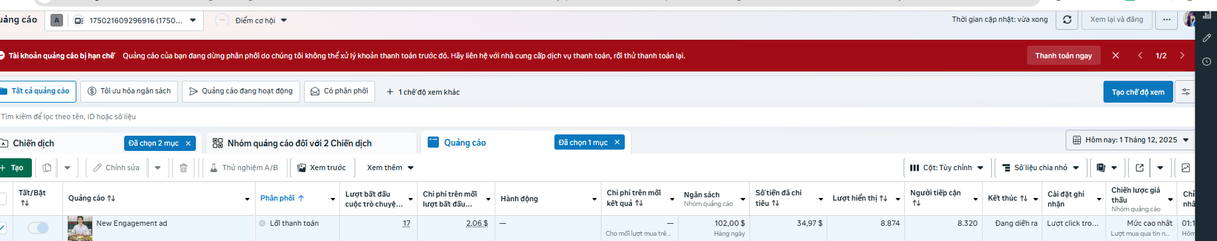Image resolution: width=1217 pixels, height=241 pixels.
Task: Clear the 'Đã chọn 2 mục' campaign selection
Action: [x=188, y=143]
